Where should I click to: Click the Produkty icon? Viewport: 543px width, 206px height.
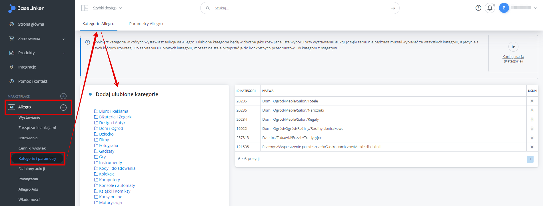(x=12, y=53)
